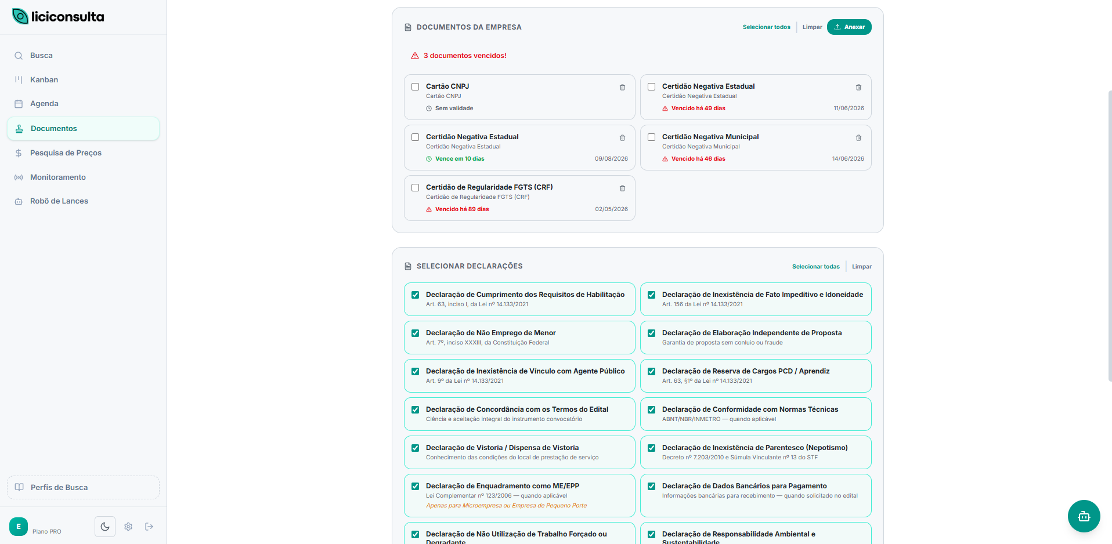Click Limpar in Selecionar Declarações section
The height and width of the screenshot is (544, 1112).
coord(862,267)
